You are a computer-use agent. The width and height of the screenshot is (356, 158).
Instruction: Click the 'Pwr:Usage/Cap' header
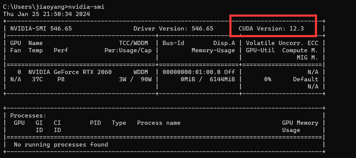click(x=128, y=50)
